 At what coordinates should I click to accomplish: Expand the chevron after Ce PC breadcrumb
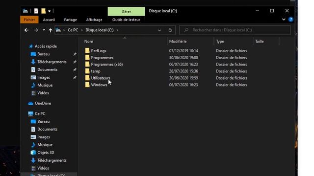tap(82, 30)
